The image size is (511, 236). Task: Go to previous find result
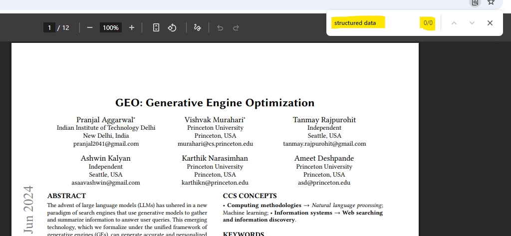454,23
